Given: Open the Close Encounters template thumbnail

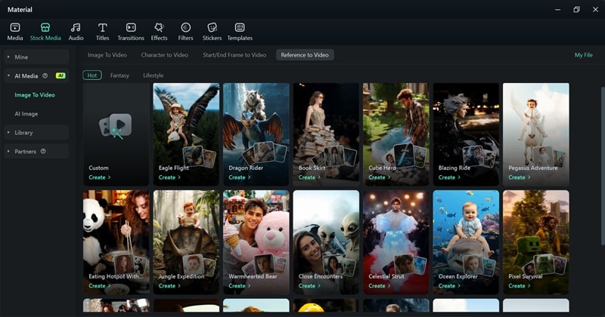Looking at the screenshot, I should click(326, 242).
